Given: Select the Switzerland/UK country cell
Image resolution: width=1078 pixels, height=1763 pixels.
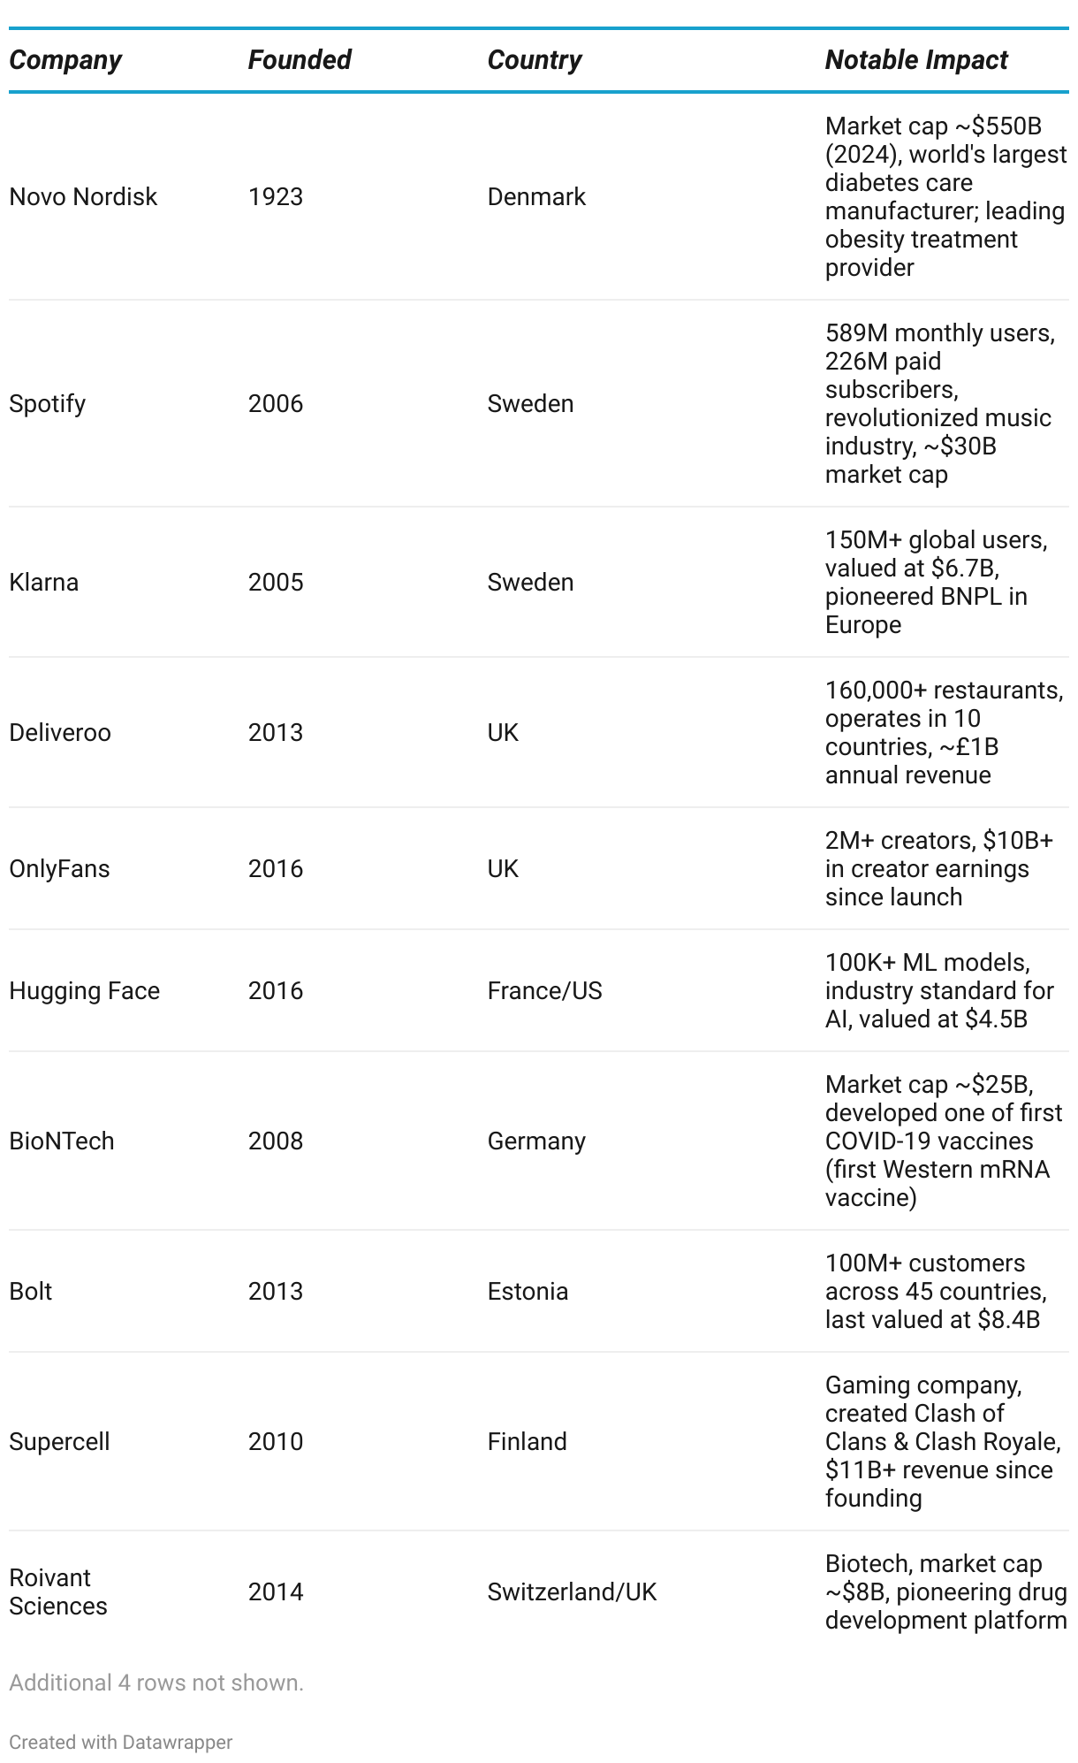Looking at the screenshot, I should click(x=572, y=1591).
